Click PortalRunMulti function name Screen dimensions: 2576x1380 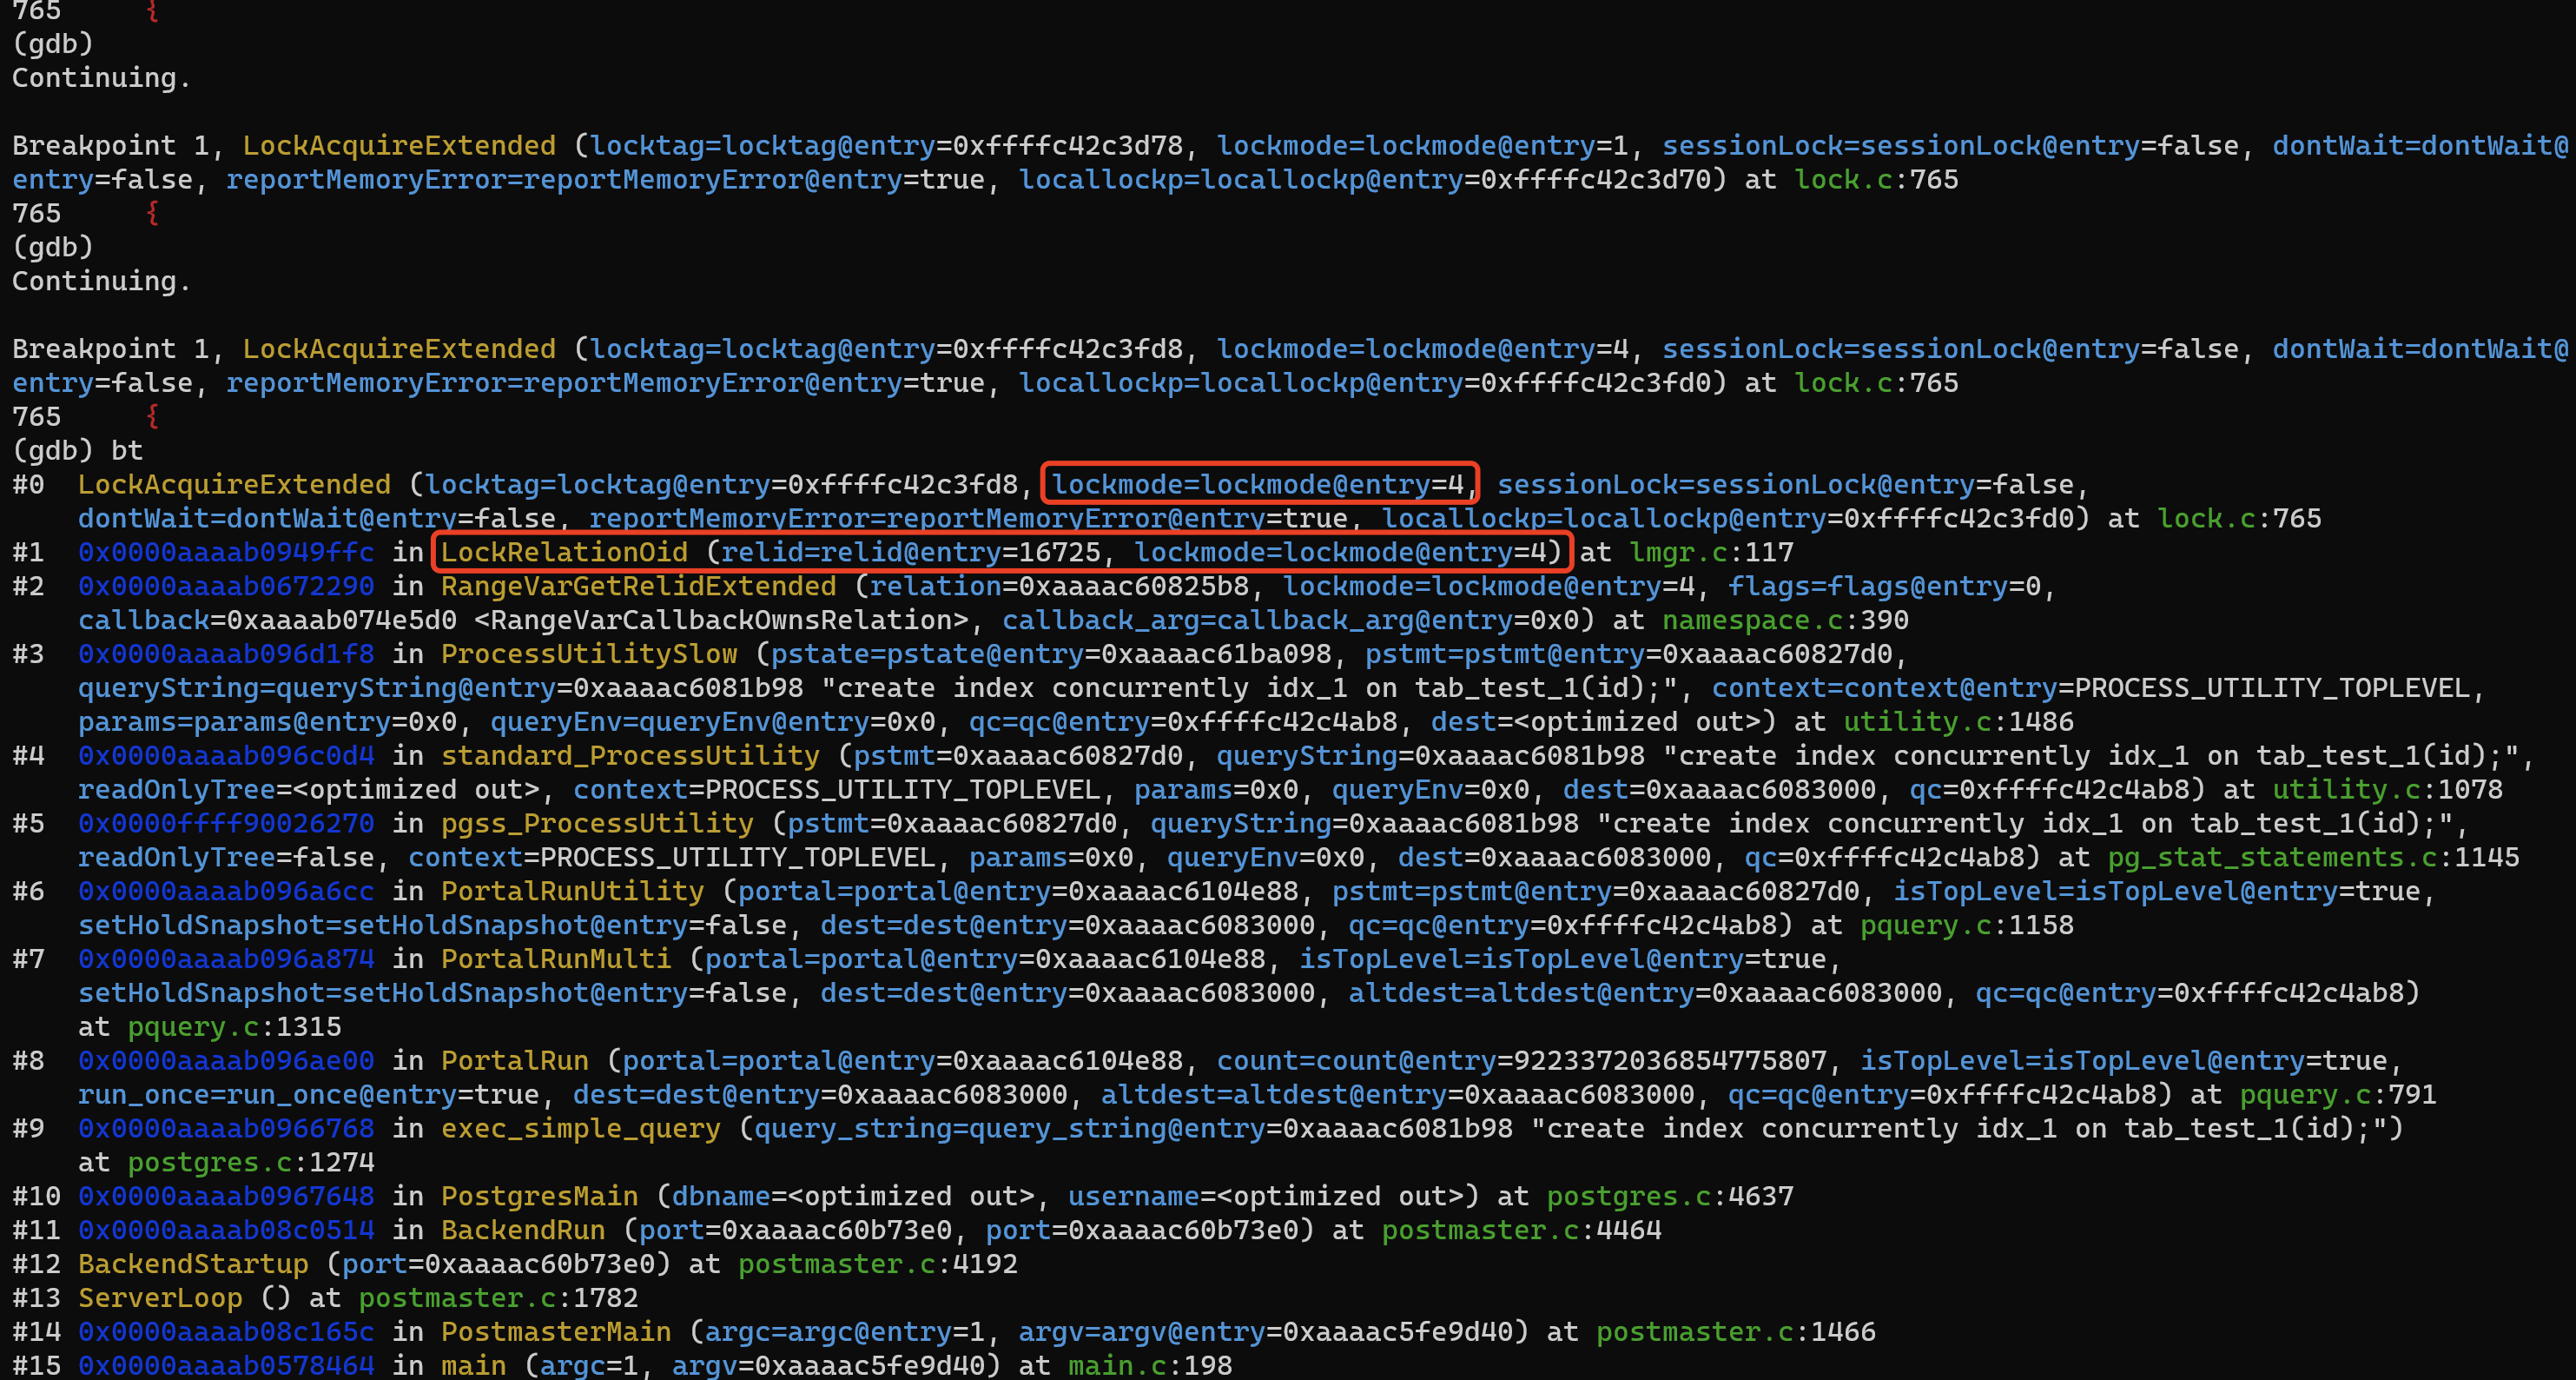556,959
